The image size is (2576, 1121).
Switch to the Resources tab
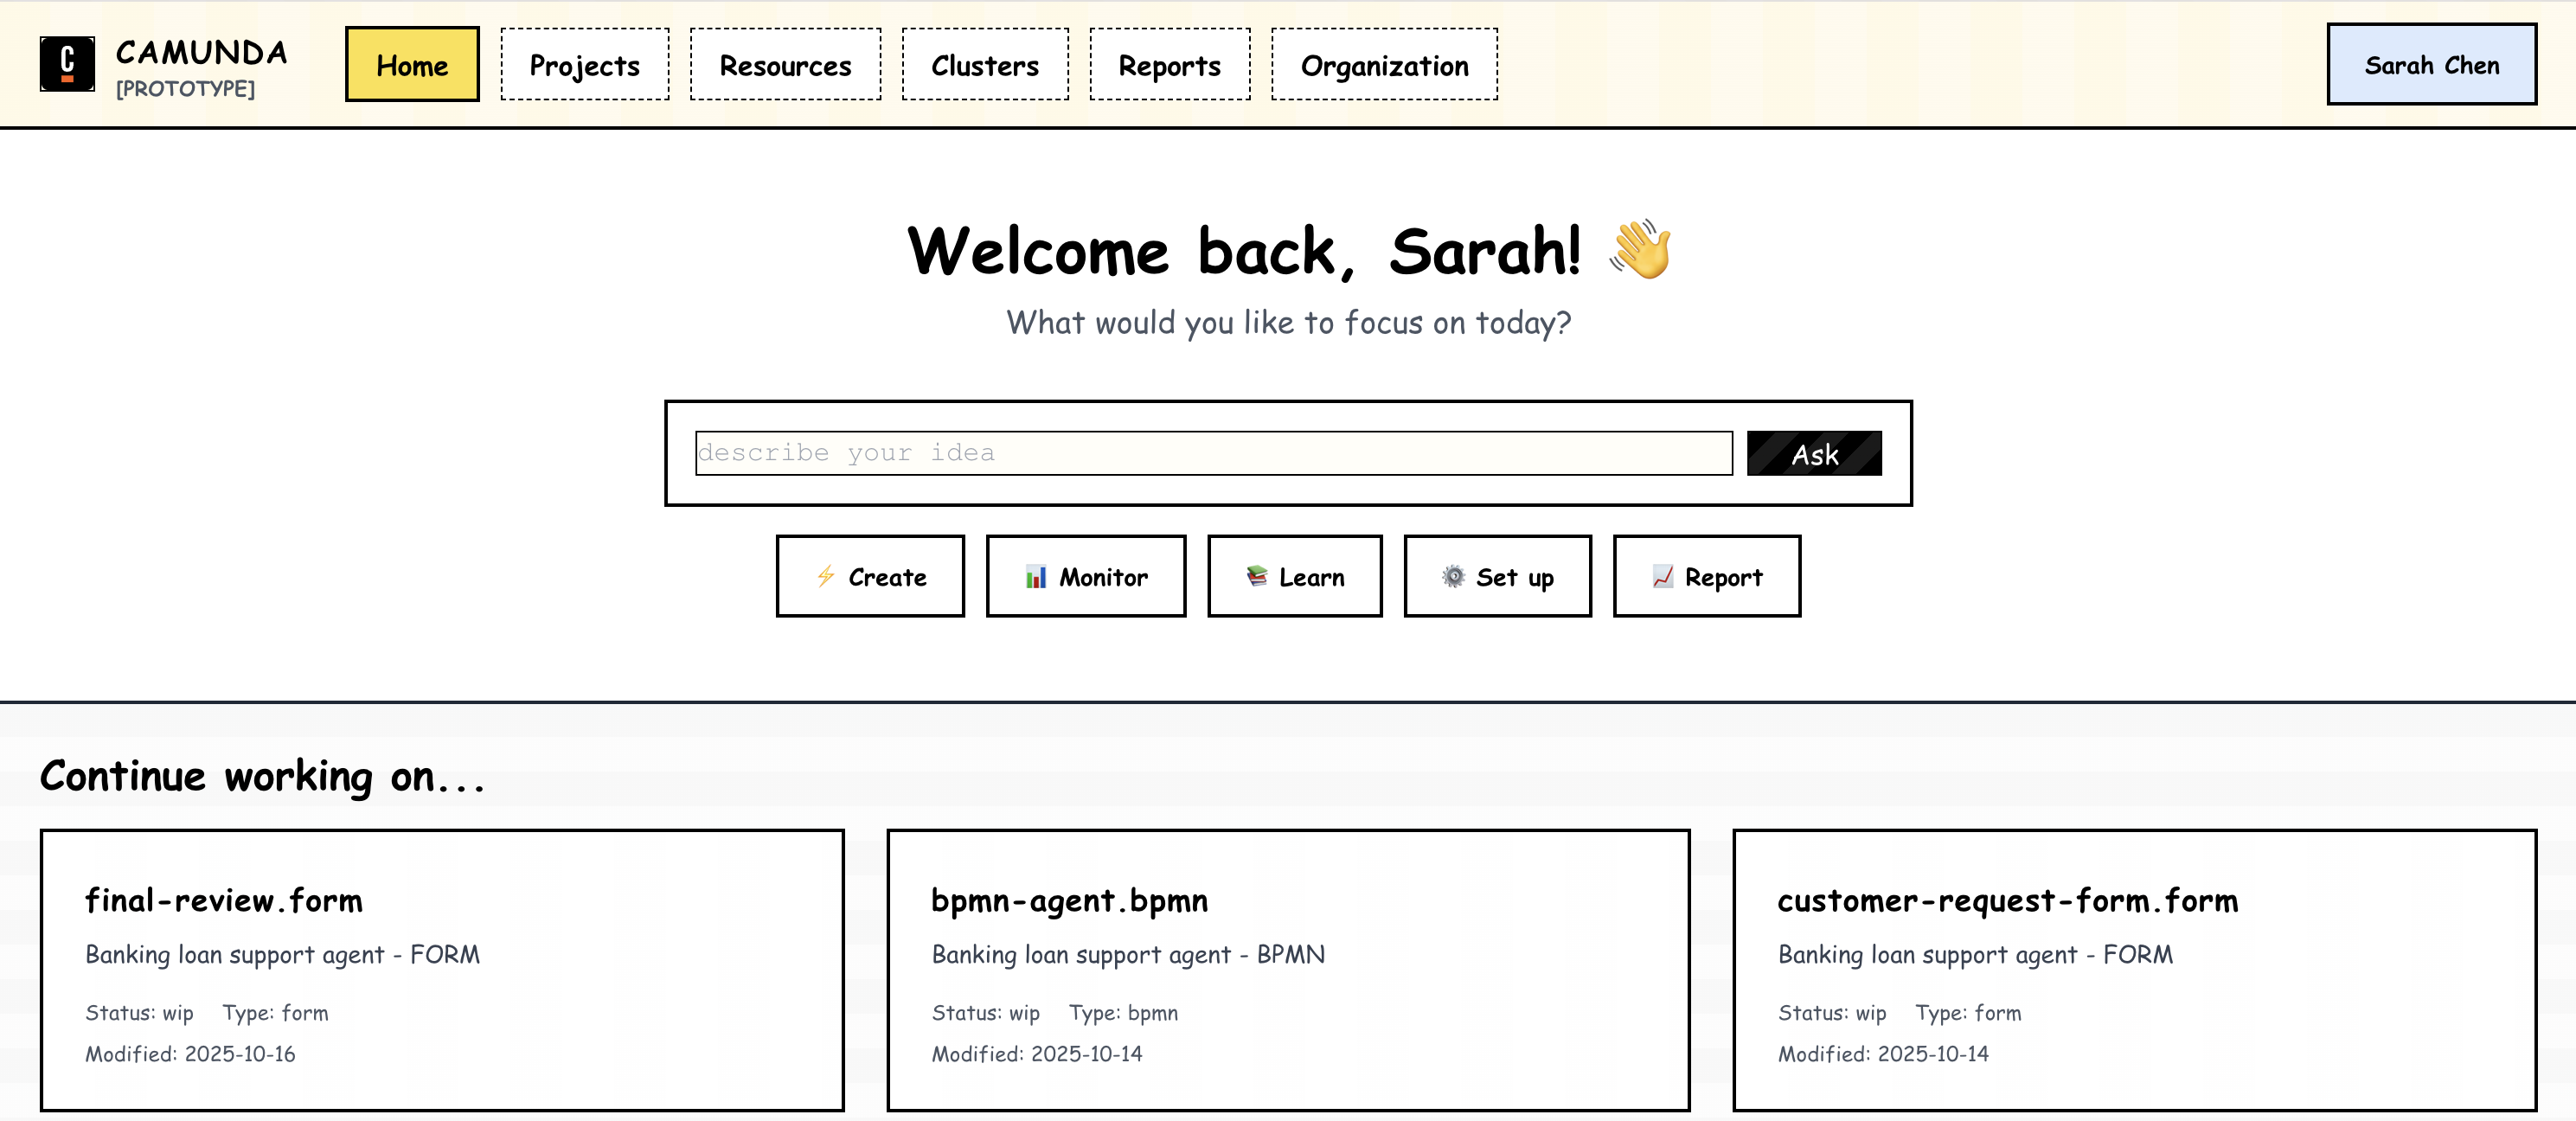click(785, 65)
